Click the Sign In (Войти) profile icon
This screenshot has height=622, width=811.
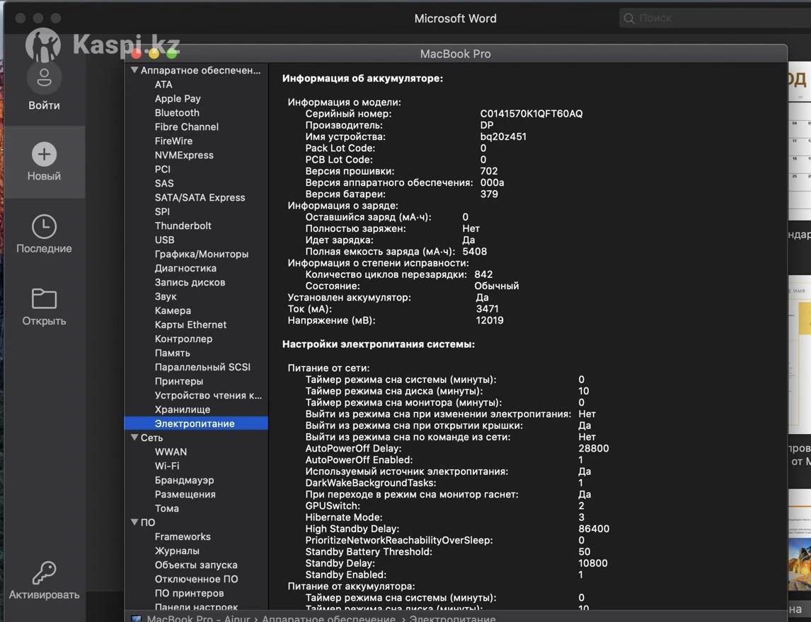(x=44, y=76)
